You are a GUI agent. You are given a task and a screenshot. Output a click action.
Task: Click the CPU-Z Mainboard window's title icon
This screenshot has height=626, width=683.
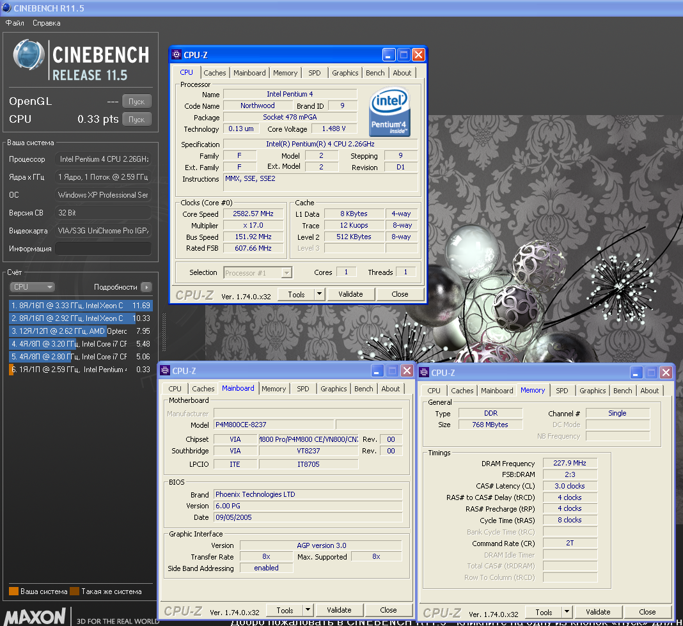click(x=165, y=371)
